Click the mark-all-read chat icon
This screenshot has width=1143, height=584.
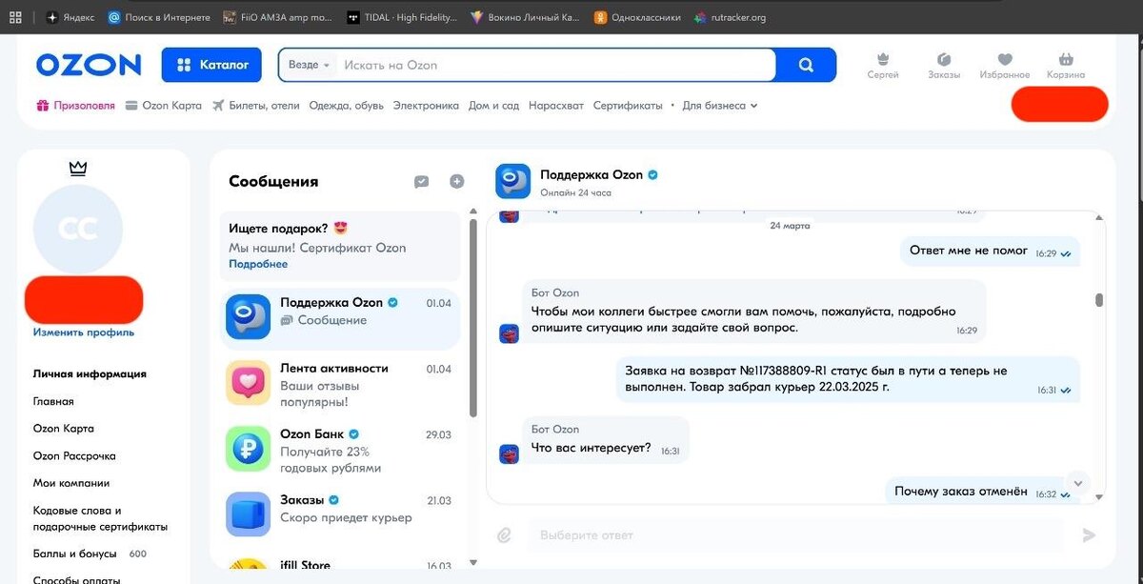coord(422,181)
